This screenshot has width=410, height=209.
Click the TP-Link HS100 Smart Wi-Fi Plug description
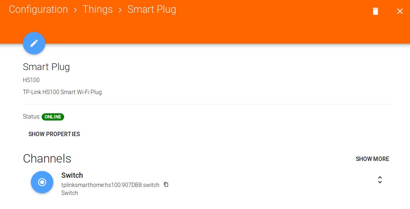coord(62,92)
